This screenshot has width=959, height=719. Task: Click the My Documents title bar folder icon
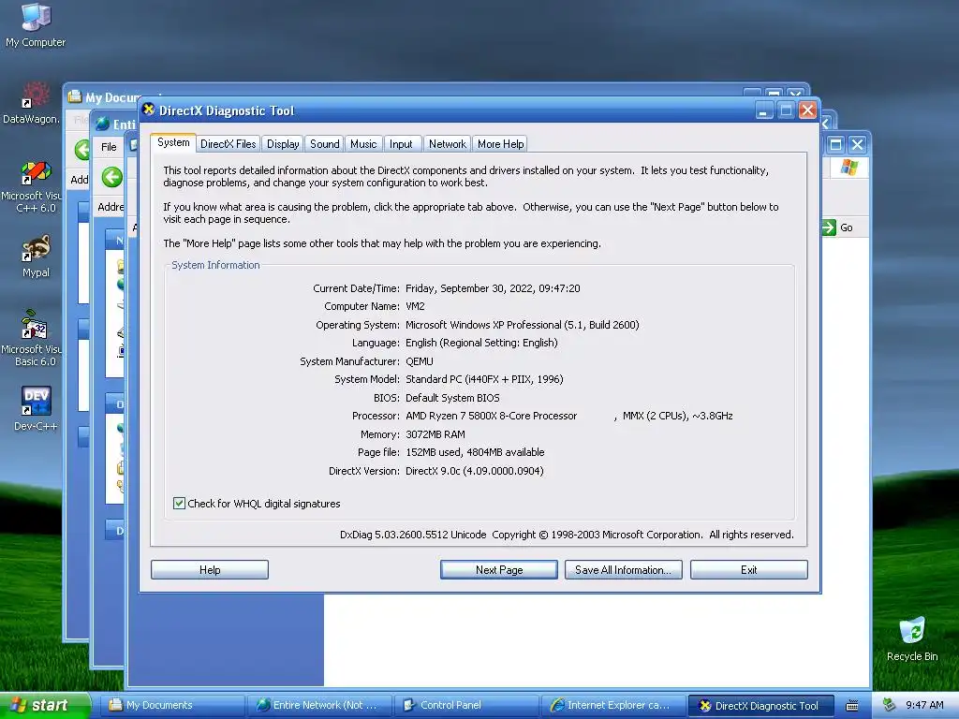pyautogui.click(x=75, y=96)
